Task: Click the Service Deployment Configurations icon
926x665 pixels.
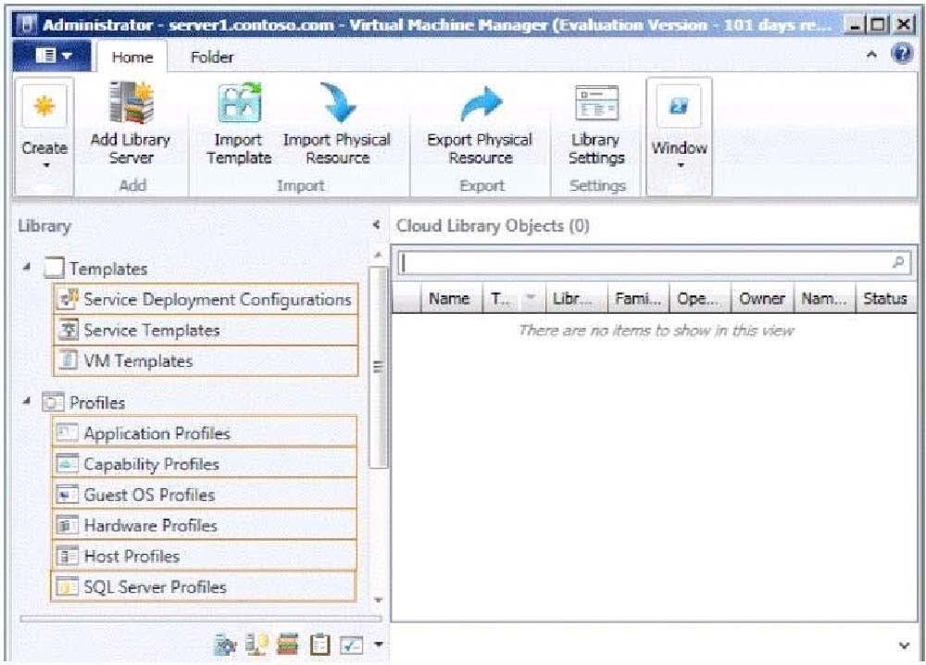Action: click(x=69, y=298)
